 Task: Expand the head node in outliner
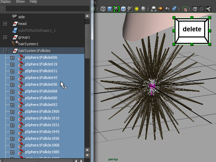[x=5, y=24]
